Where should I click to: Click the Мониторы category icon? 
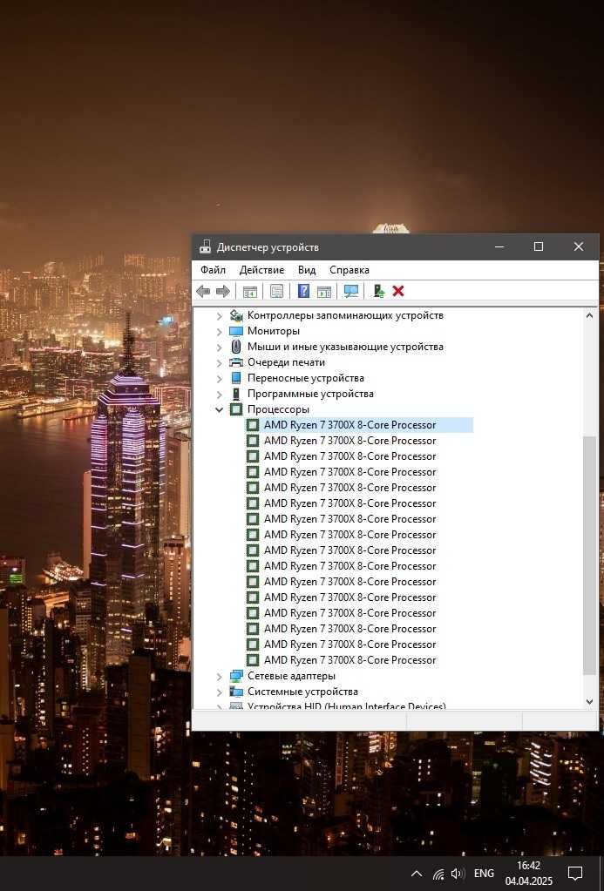(x=236, y=331)
